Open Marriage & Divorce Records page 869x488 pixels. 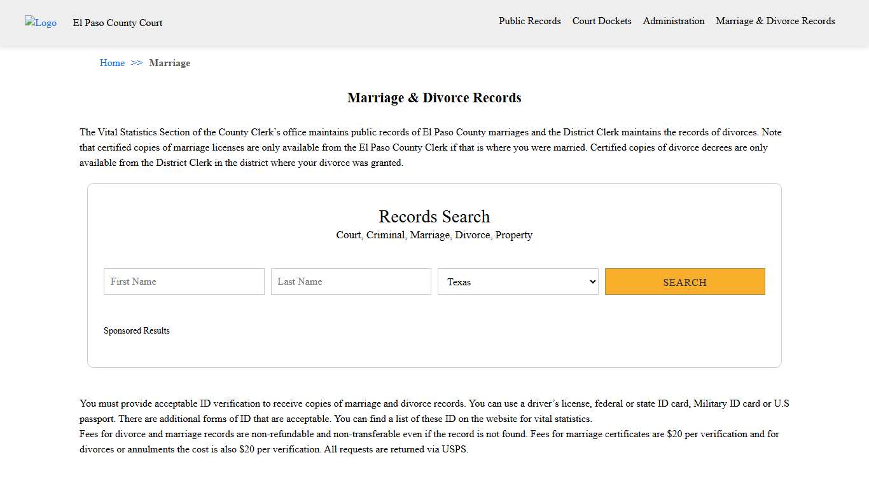[775, 21]
